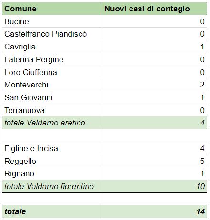Select the Nuovi casi di contagio header
Viewport: 210px width, 220px height.
[154, 9]
